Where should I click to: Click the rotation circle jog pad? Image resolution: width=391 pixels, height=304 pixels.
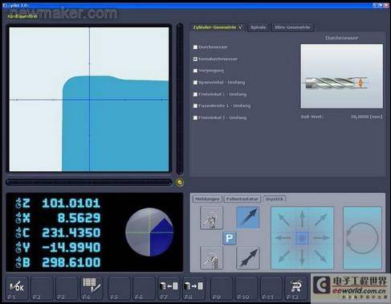[362, 238]
